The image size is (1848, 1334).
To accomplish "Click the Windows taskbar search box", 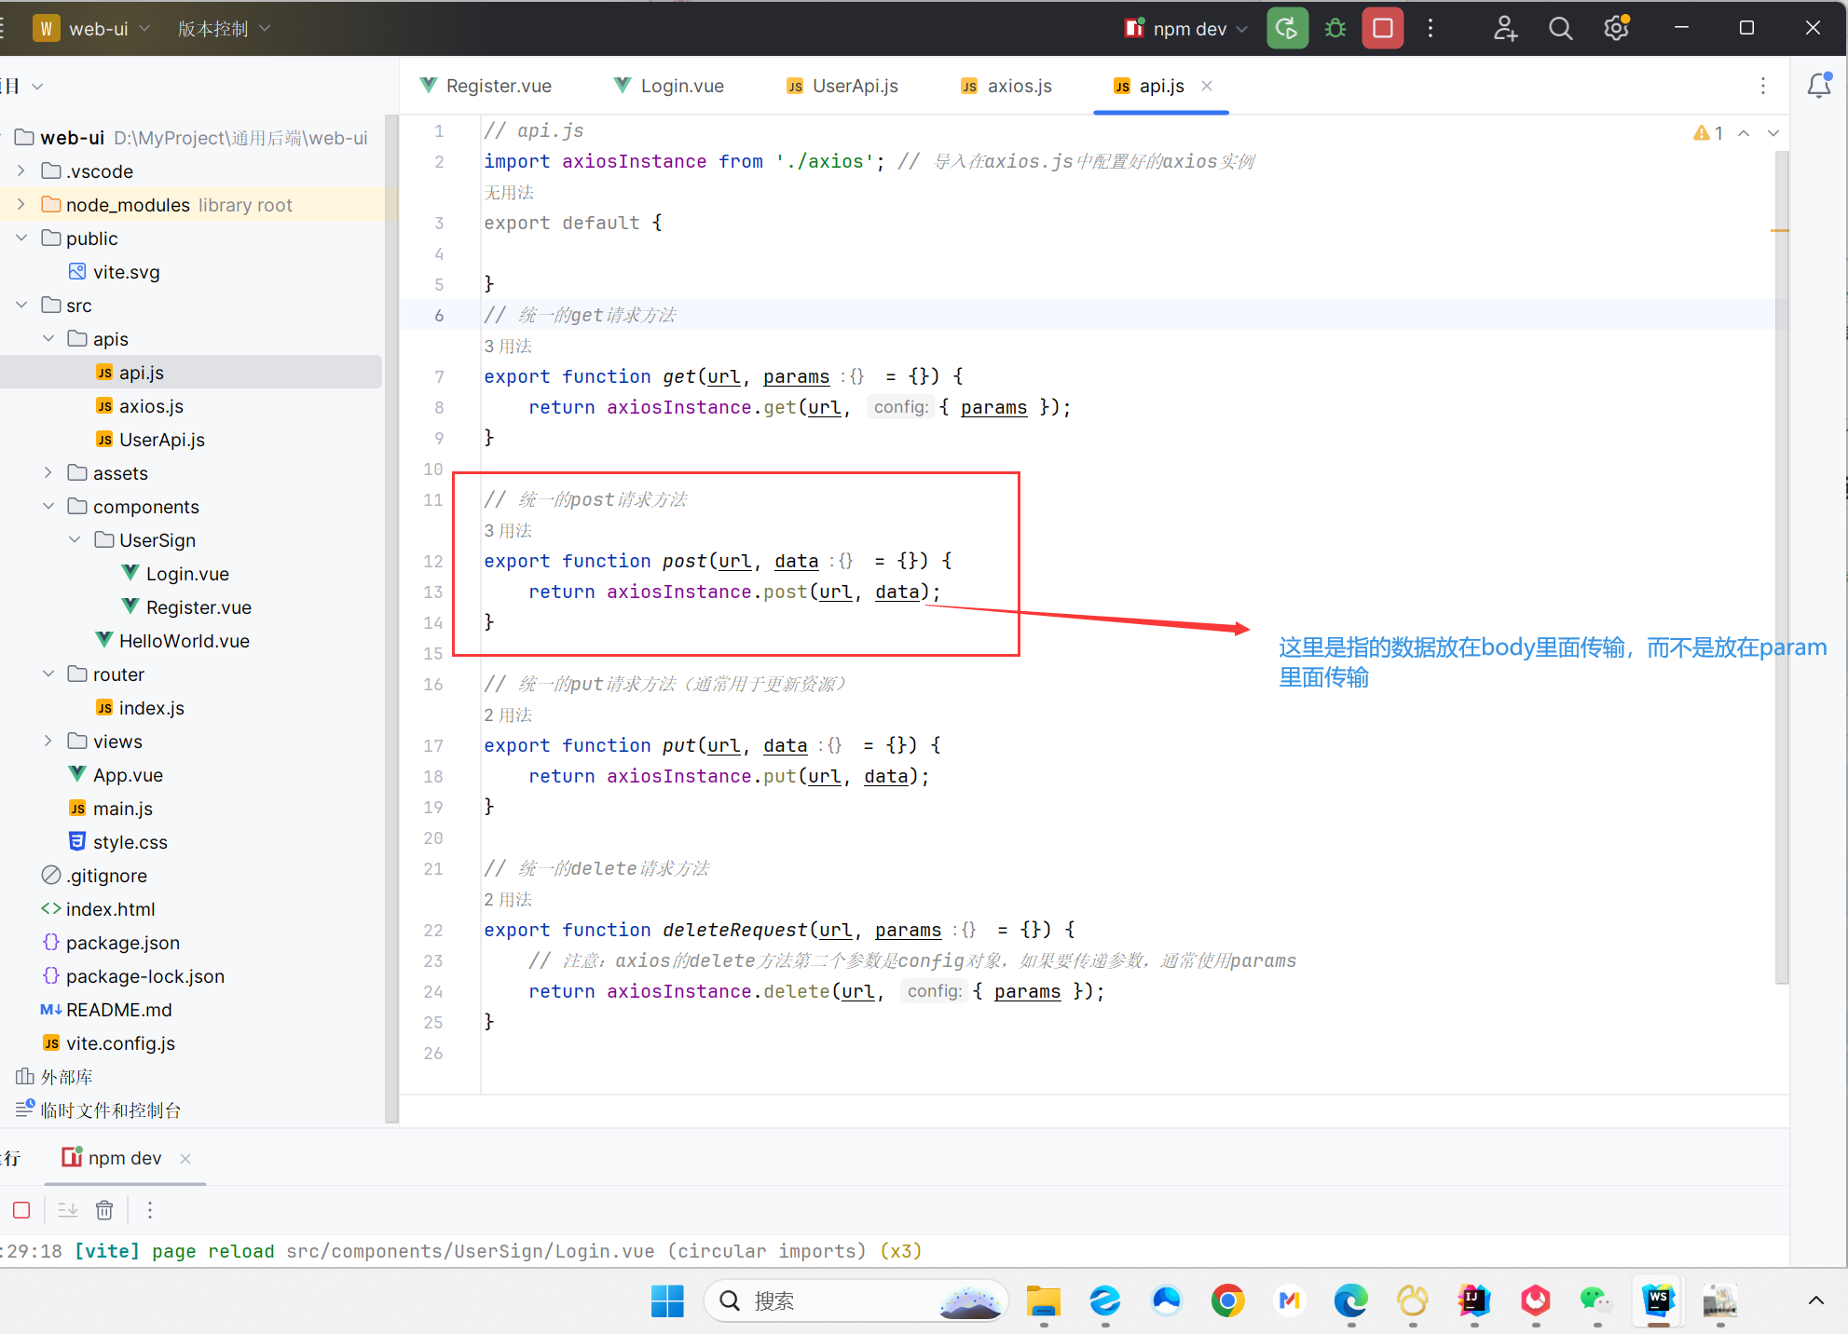I will coord(856,1301).
